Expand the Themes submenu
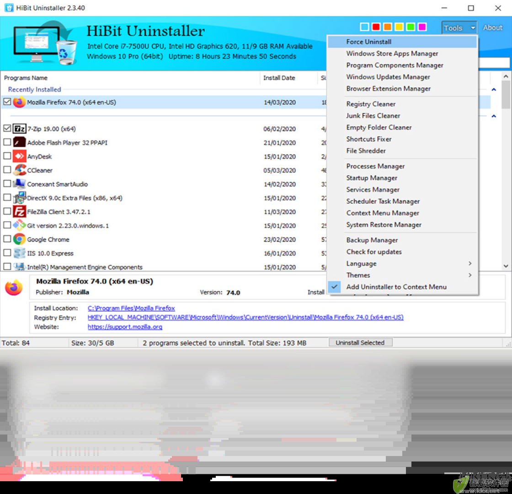The height and width of the screenshot is (494, 512). point(403,275)
